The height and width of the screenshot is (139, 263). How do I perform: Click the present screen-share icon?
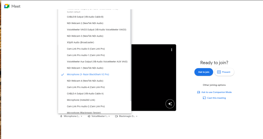[x=219, y=72]
